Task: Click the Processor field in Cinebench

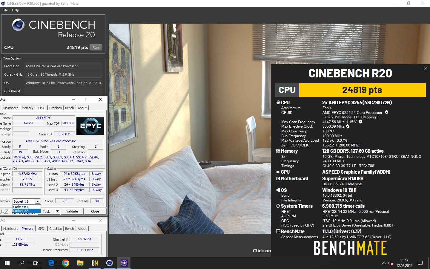Action: point(63,66)
